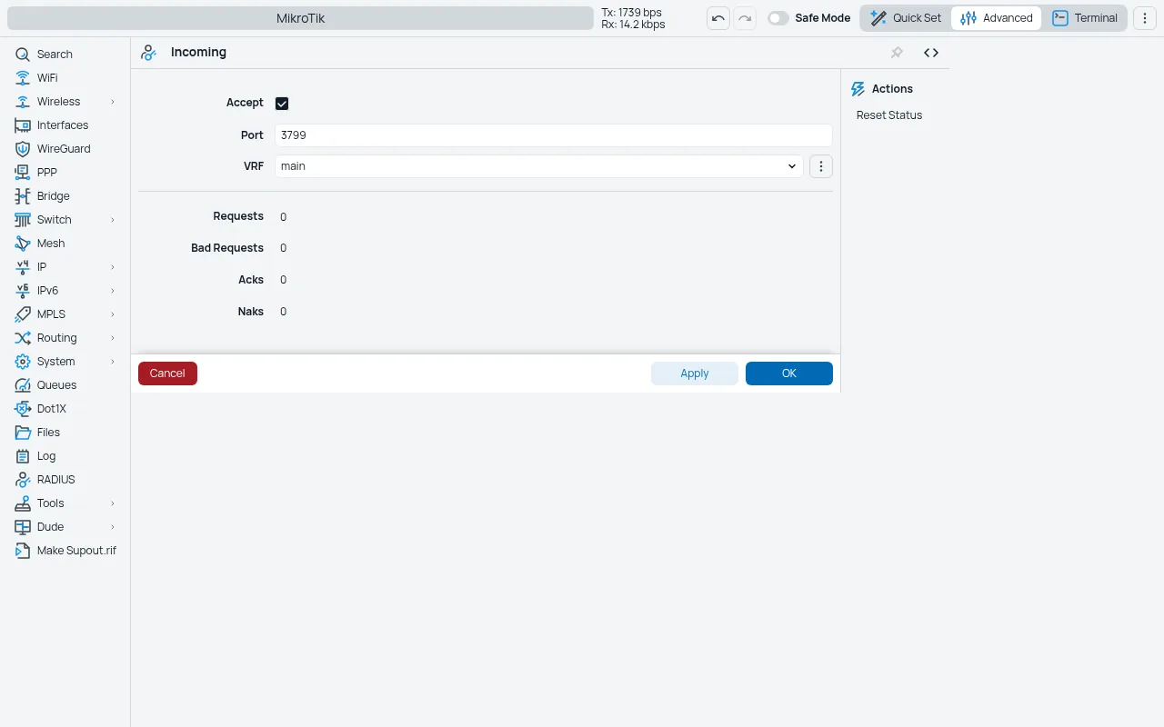The height and width of the screenshot is (727, 1164).
Task: Click the Apply button
Action: tap(695, 373)
